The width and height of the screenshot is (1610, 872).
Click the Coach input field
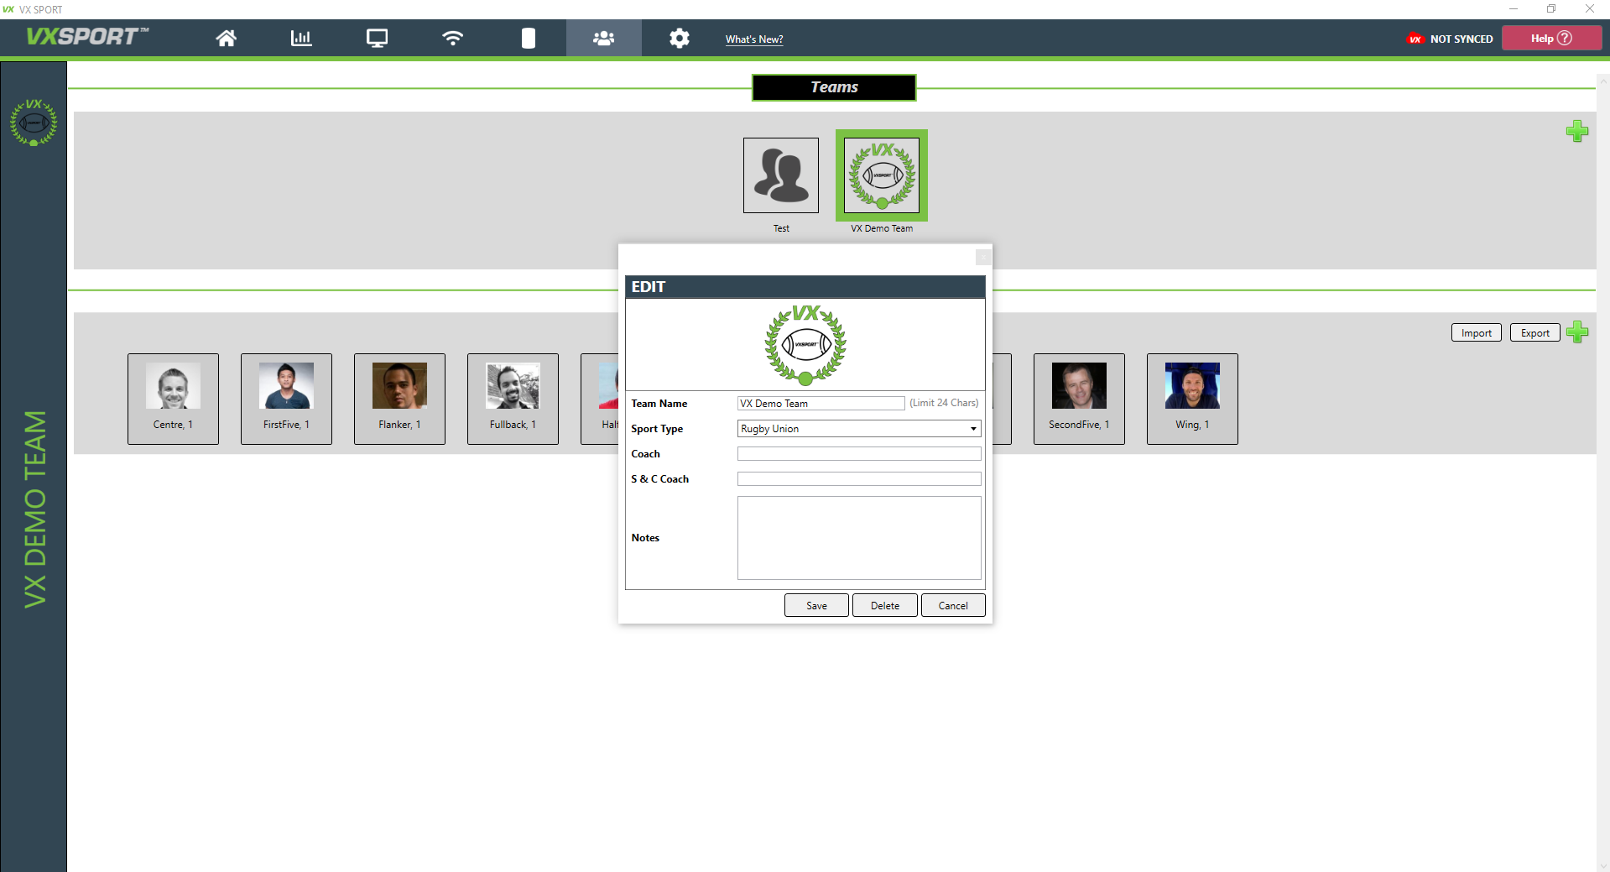[859, 454]
